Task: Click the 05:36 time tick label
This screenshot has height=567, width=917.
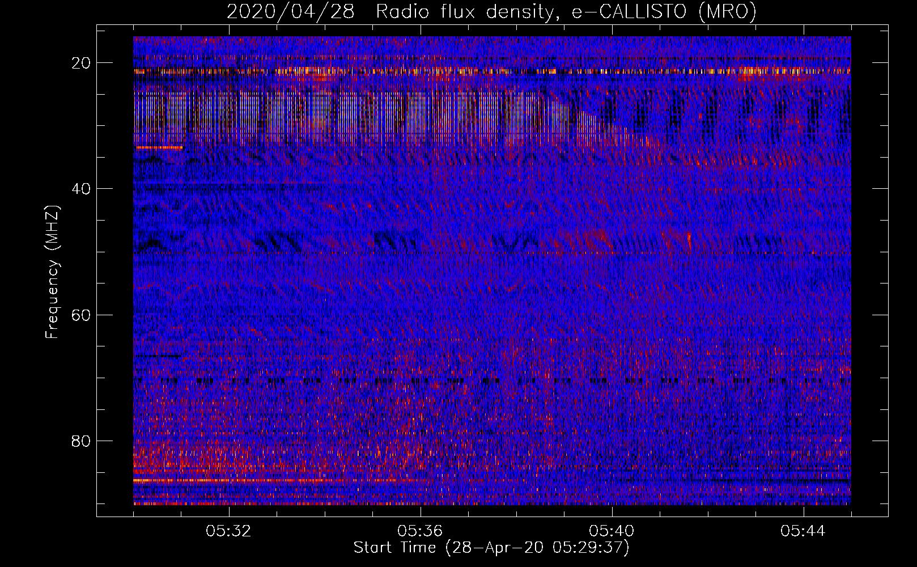Action: tap(420, 531)
